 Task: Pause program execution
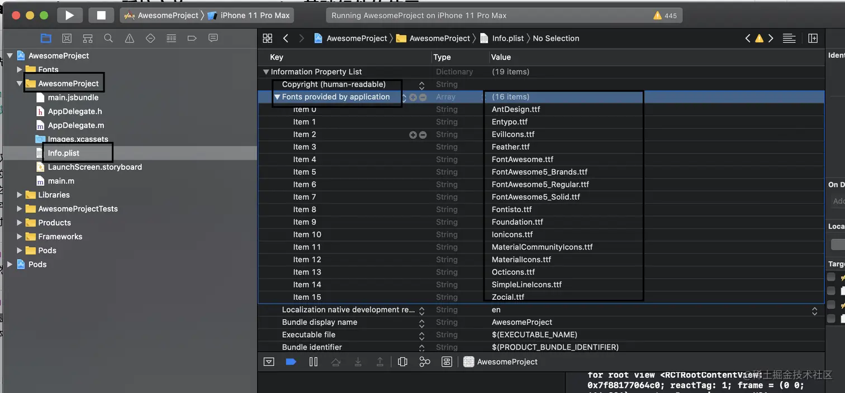pos(314,362)
